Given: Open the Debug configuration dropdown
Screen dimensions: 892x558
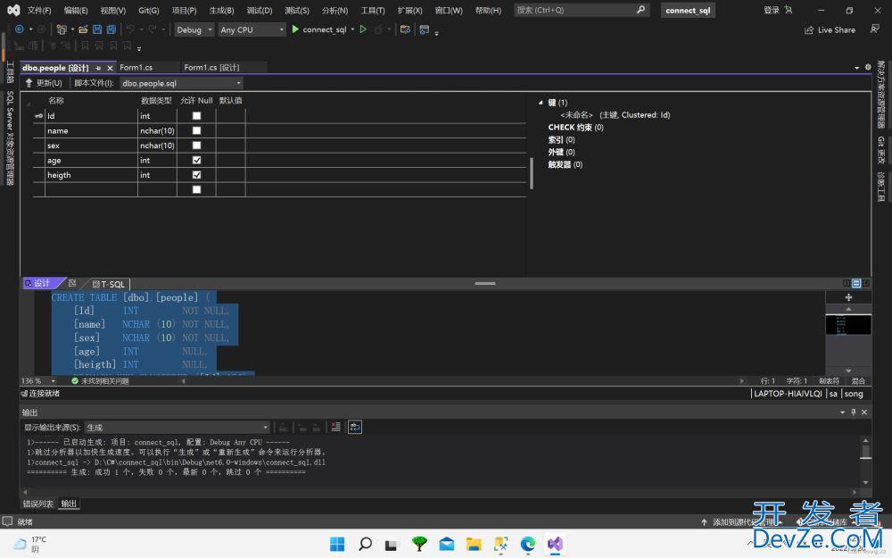Looking at the screenshot, I should (194, 29).
